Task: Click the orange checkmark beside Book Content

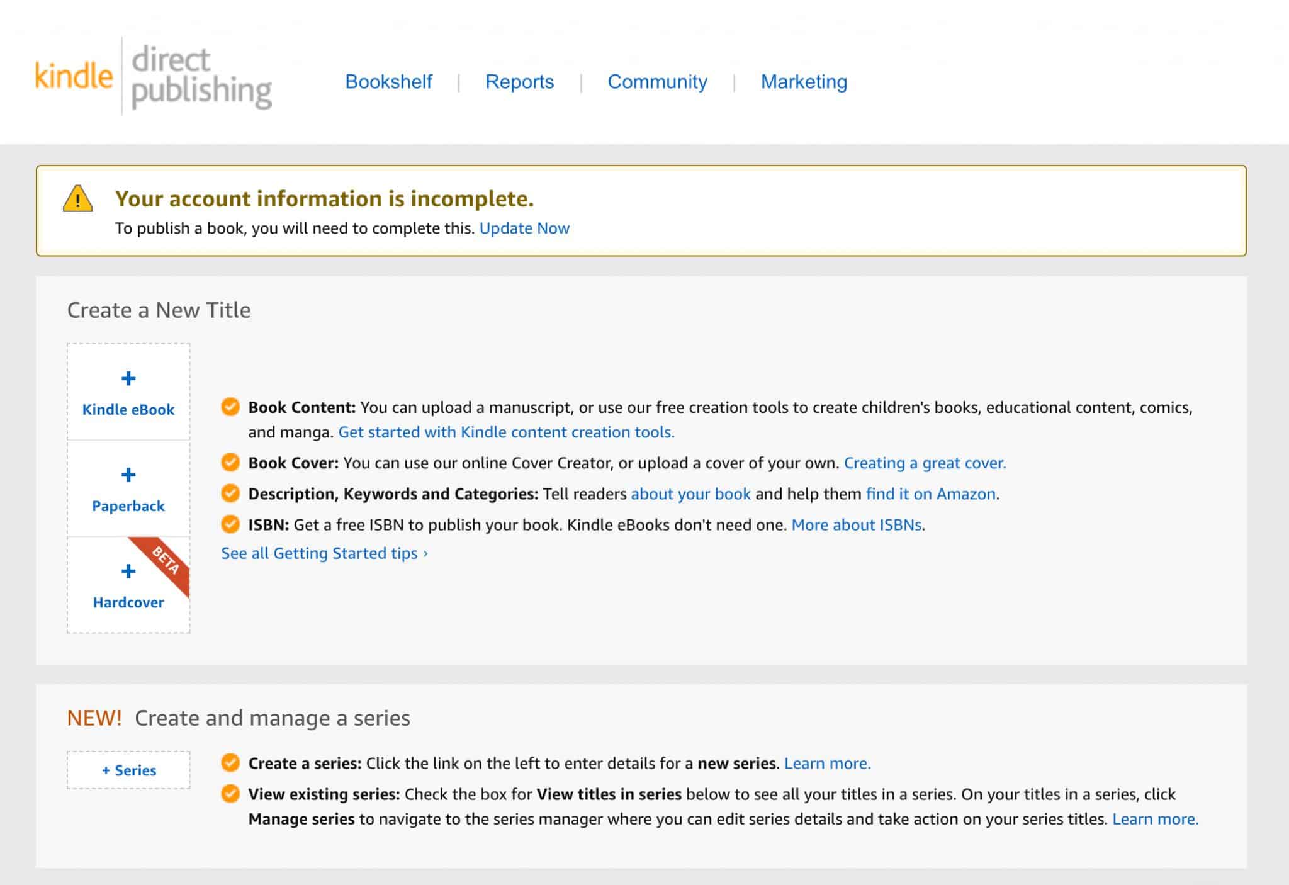Action: [x=230, y=407]
